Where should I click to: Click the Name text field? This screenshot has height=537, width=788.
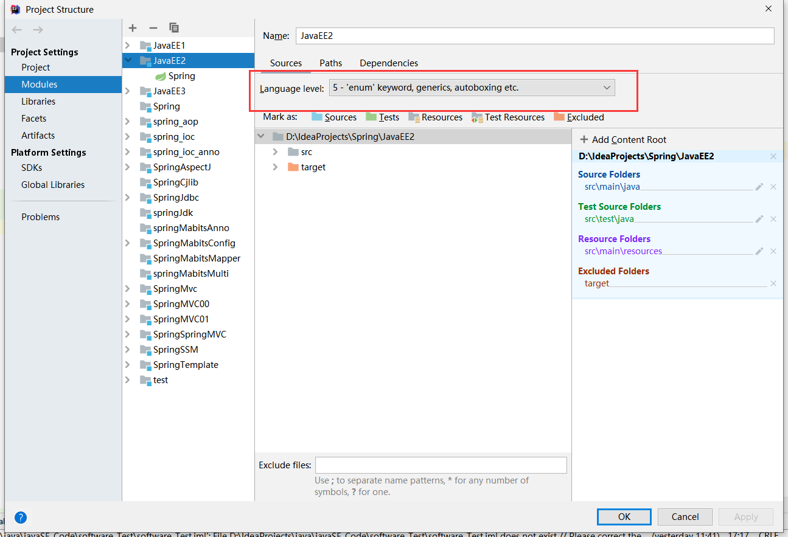point(535,36)
